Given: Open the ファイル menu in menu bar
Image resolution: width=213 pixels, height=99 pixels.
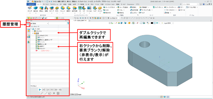Looking at the screenshot, I should (x=55, y=1).
